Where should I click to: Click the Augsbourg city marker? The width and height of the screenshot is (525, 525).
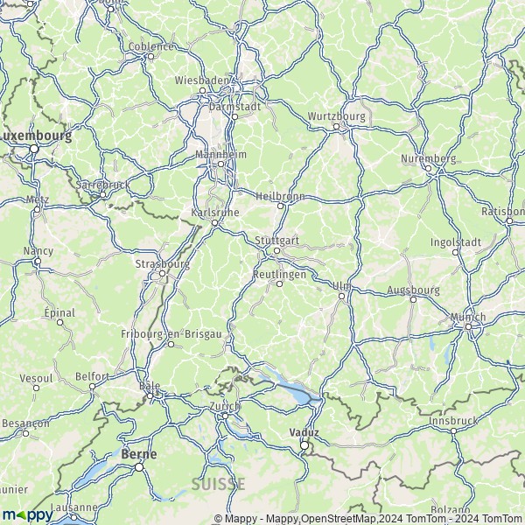point(414,299)
